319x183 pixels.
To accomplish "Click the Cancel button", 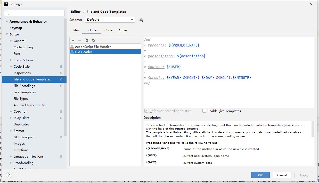I will tap(282, 175).
